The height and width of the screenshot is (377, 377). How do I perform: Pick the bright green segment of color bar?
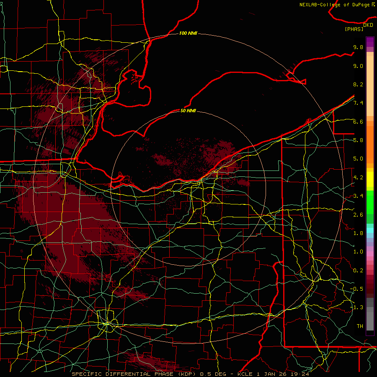pos(370,202)
